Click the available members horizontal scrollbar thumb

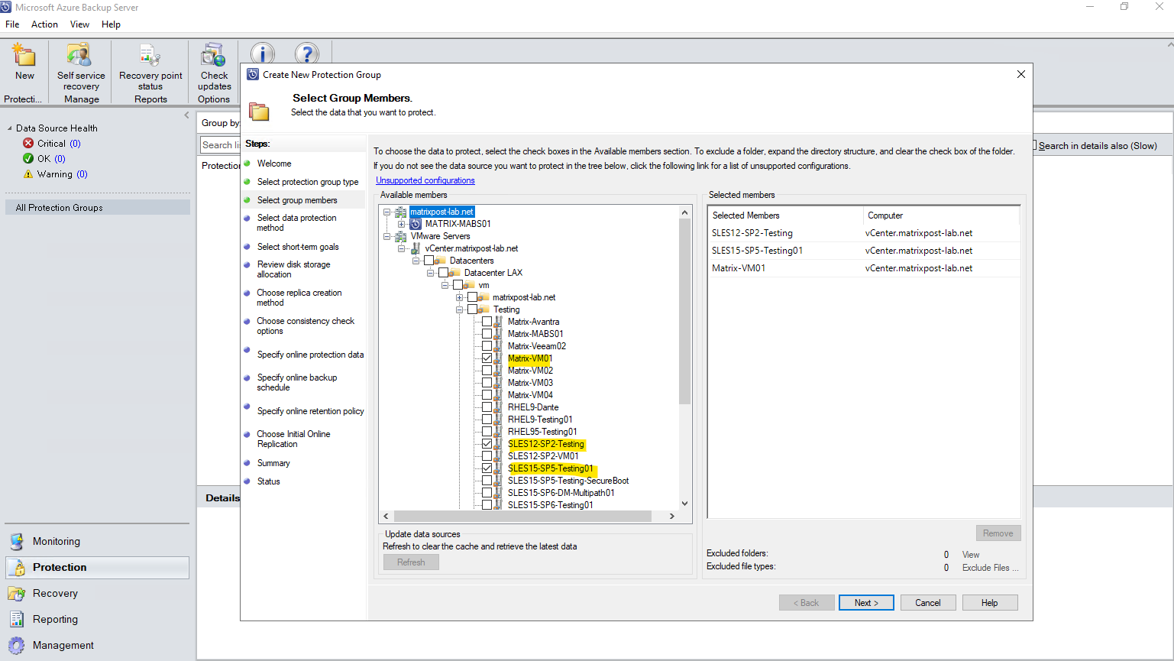pos(522,517)
